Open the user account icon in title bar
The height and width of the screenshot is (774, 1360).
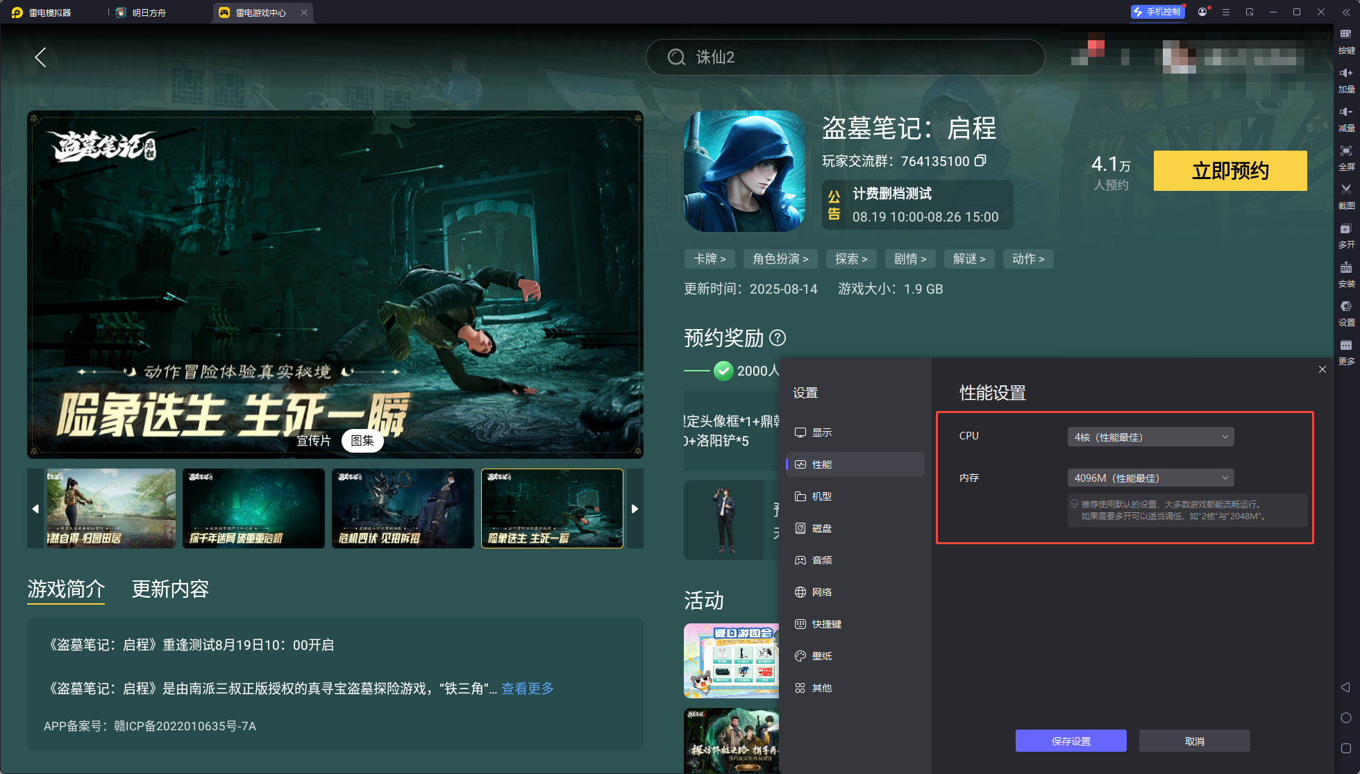[1202, 12]
